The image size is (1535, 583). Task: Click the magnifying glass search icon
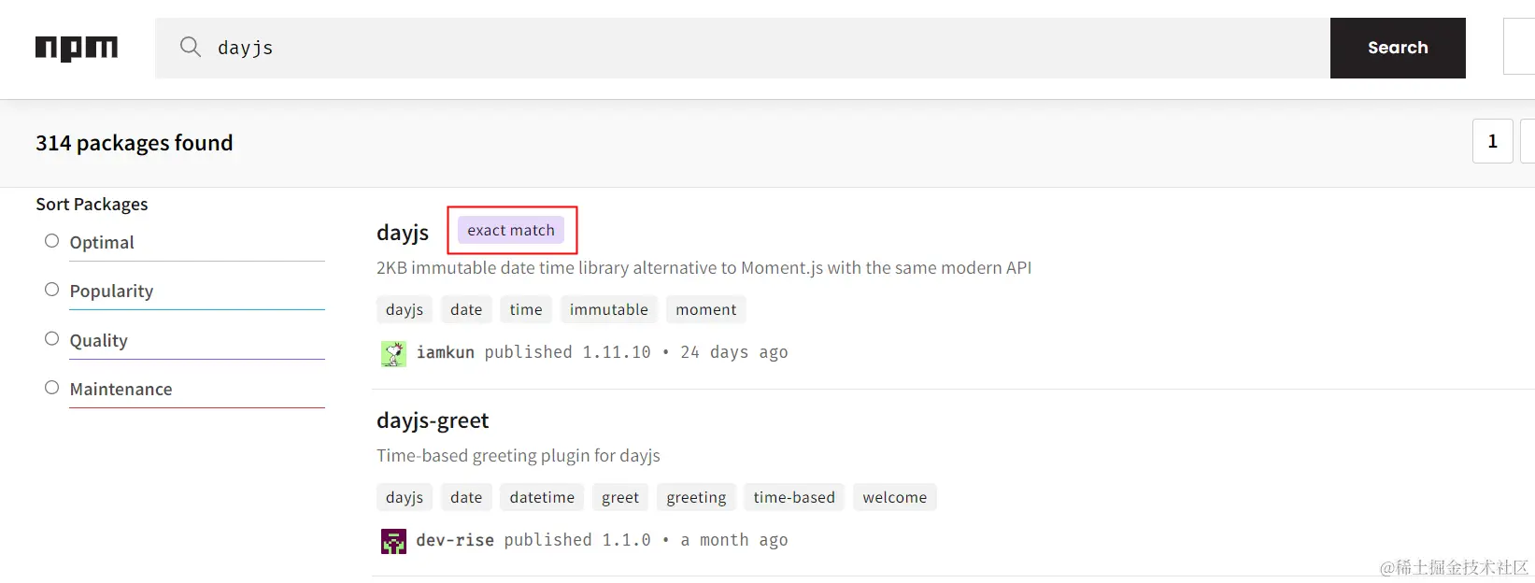pyautogui.click(x=191, y=47)
